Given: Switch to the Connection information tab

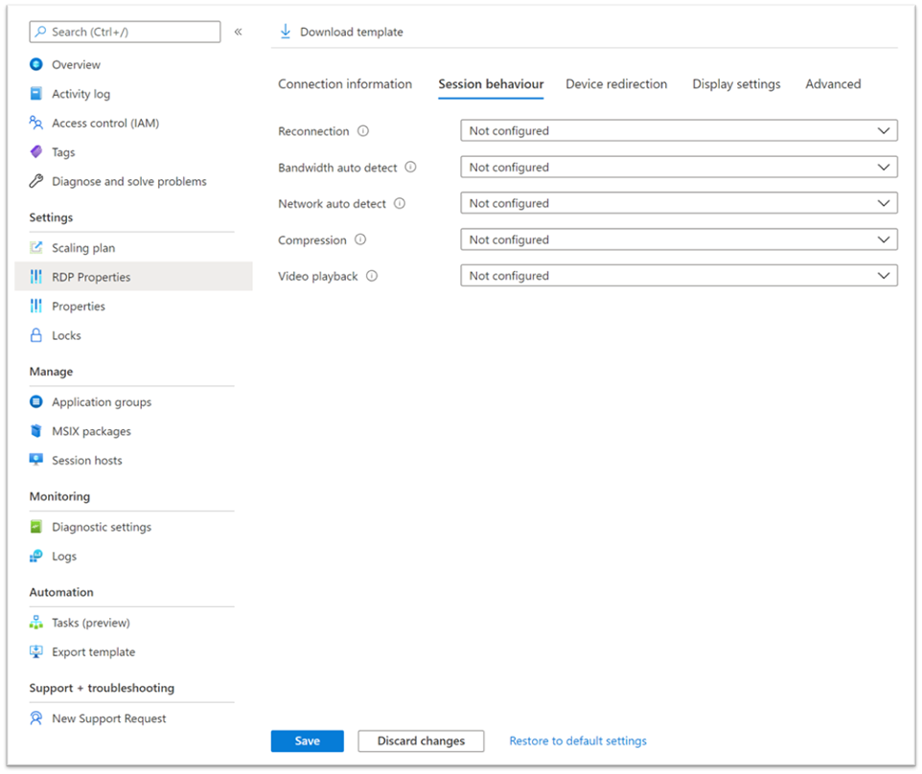Looking at the screenshot, I should tap(345, 84).
